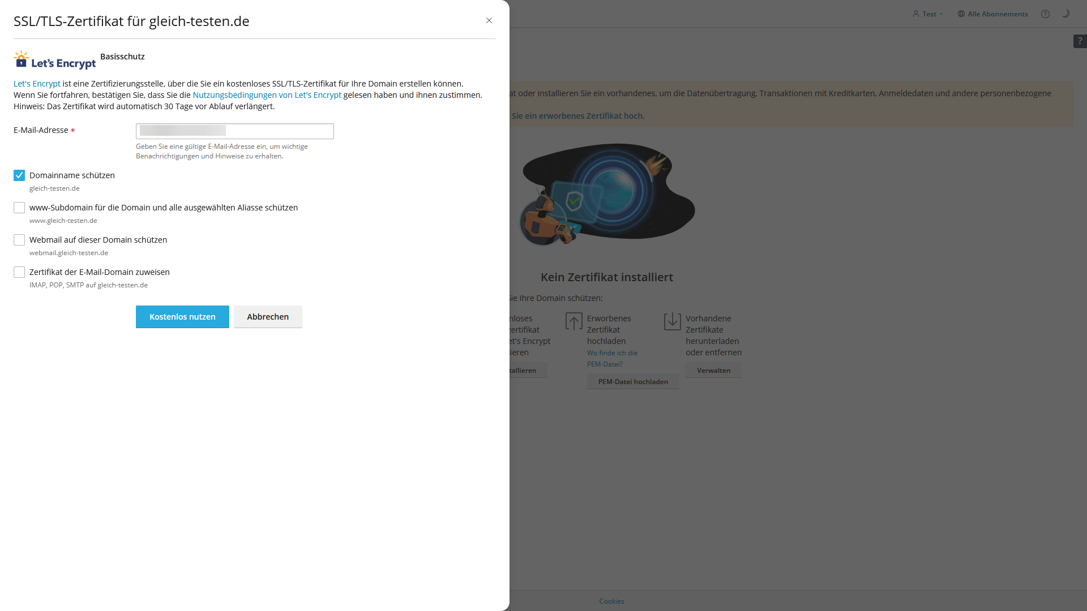
Task: Uncheck 'Domainname schützen'
Action: 19,175
